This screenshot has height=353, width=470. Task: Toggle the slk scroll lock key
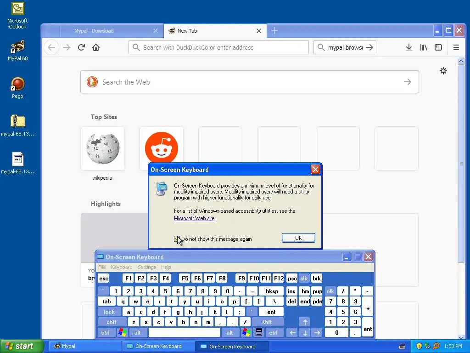pyautogui.click(x=304, y=278)
